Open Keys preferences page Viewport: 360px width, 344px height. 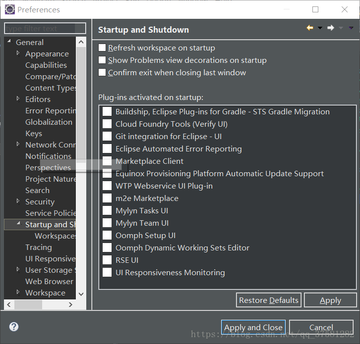[x=34, y=134]
